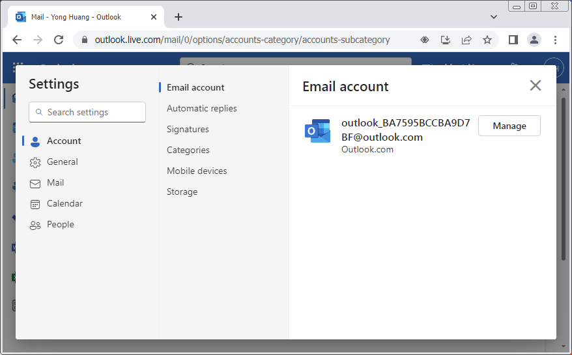Open People settings category
572x355 pixels.
coord(60,224)
